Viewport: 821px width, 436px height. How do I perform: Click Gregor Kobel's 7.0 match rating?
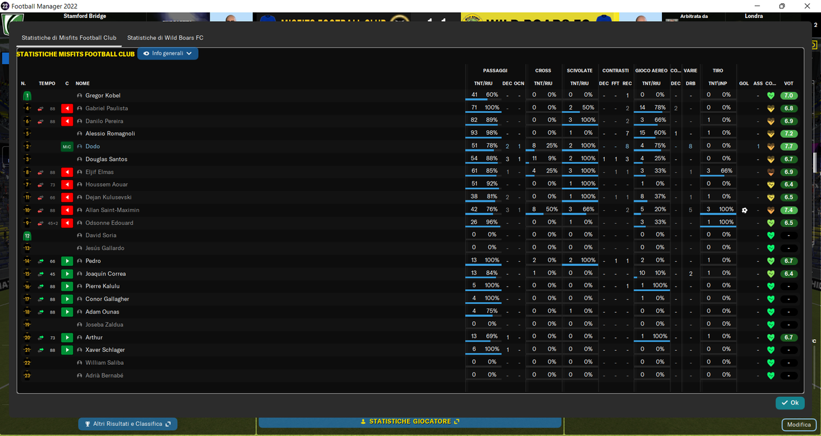[789, 96]
